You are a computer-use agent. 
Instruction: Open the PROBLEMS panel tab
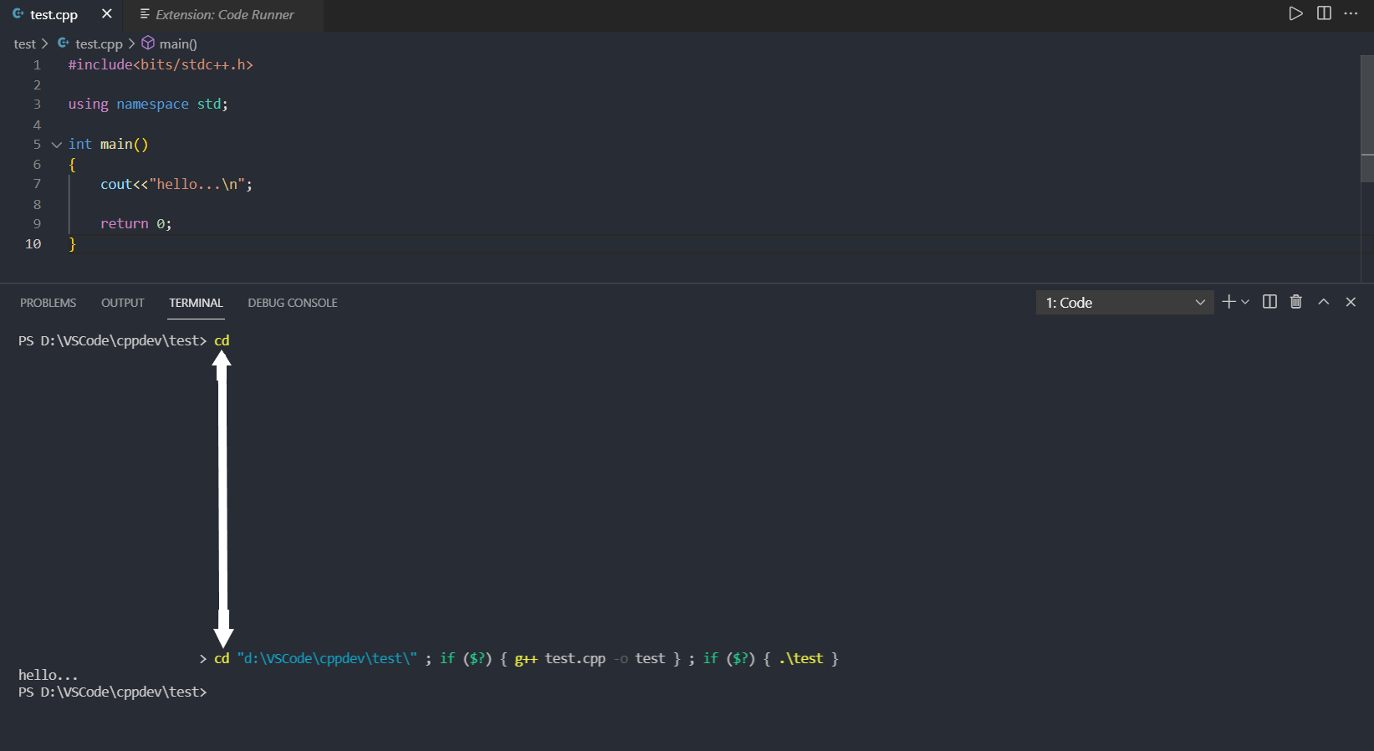click(x=48, y=303)
